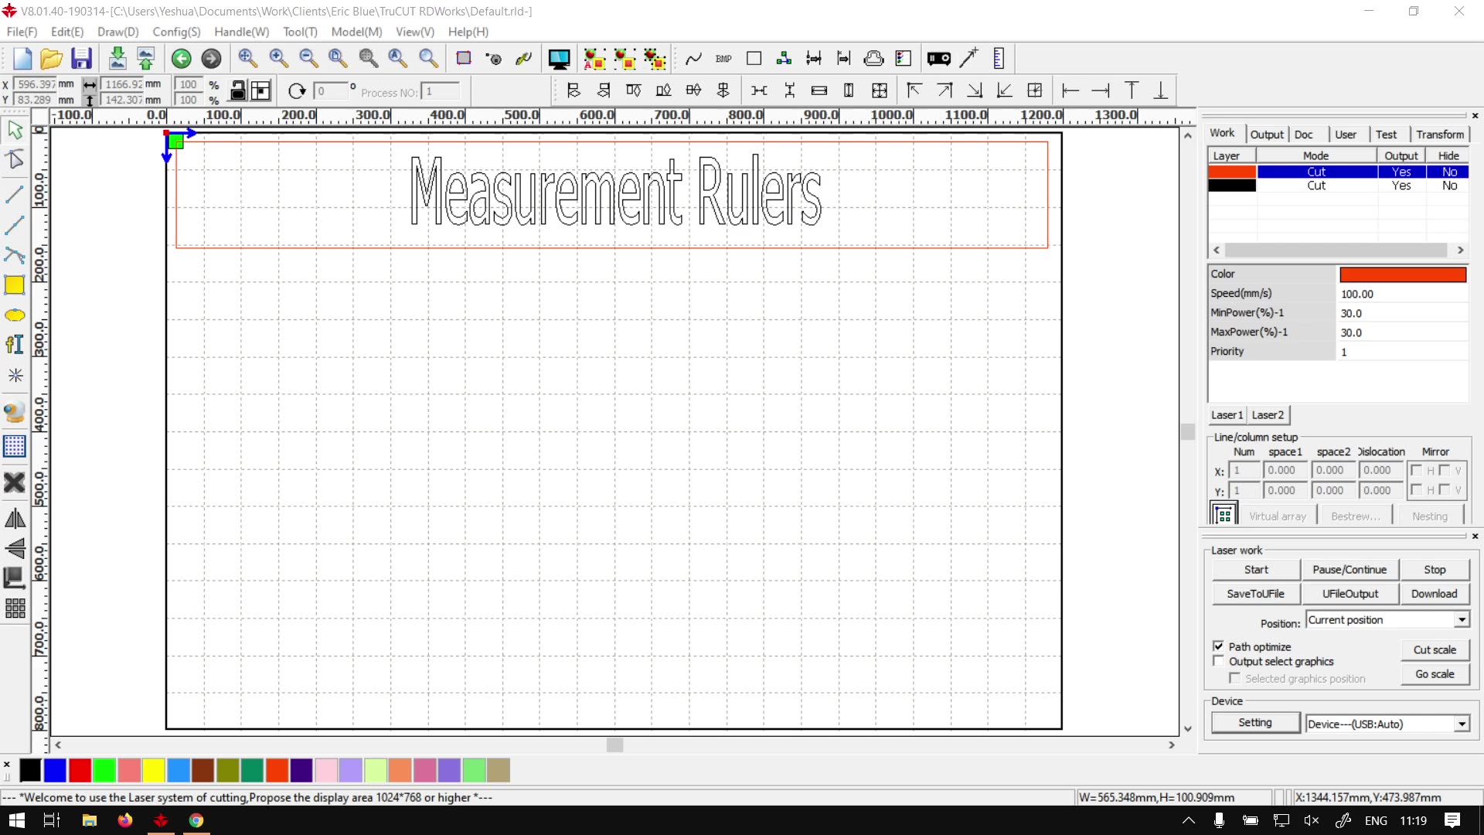The height and width of the screenshot is (835, 1484).
Task: Click the array matrix grid icon
Action: (x=15, y=608)
